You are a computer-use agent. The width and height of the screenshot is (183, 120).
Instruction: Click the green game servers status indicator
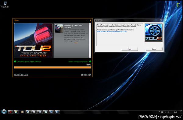click(90, 62)
